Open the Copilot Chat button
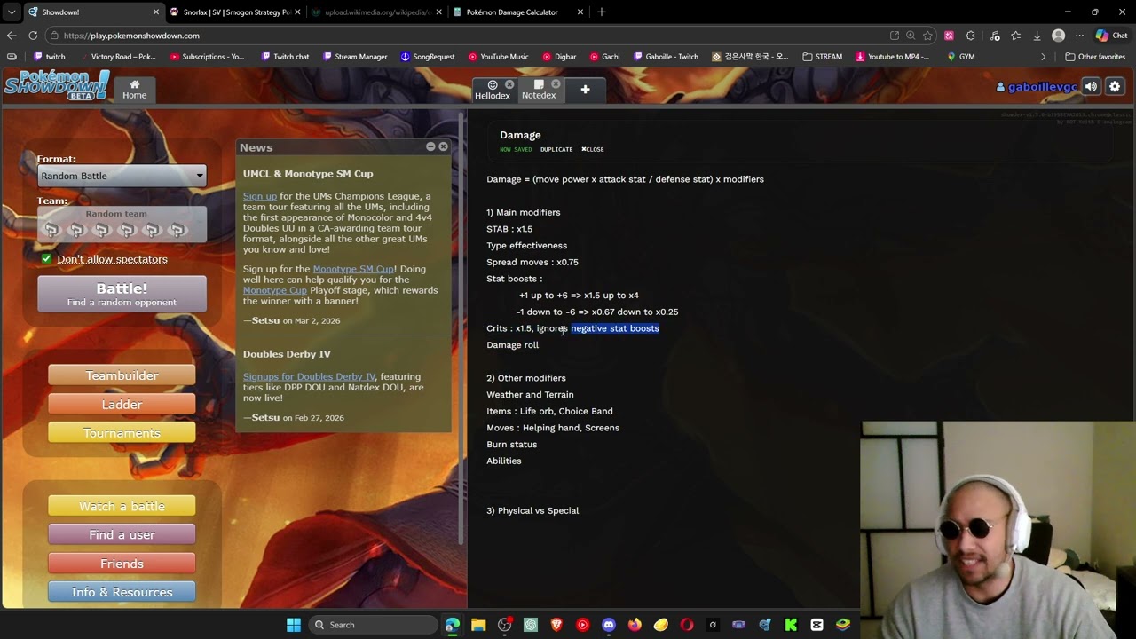This screenshot has width=1136, height=639. 1111,35
